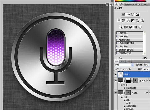Add a Photo Filter adjustment
The height and width of the screenshot is (110, 150).
click(x=137, y=21)
